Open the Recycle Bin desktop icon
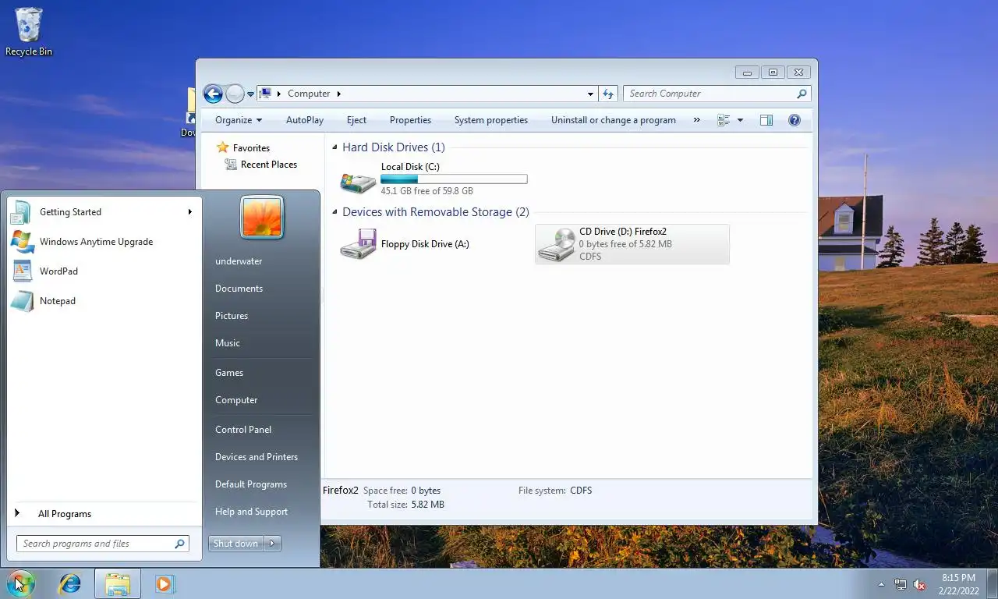Image resolution: width=998 pixels, height=599 pixels. (29, 32)
